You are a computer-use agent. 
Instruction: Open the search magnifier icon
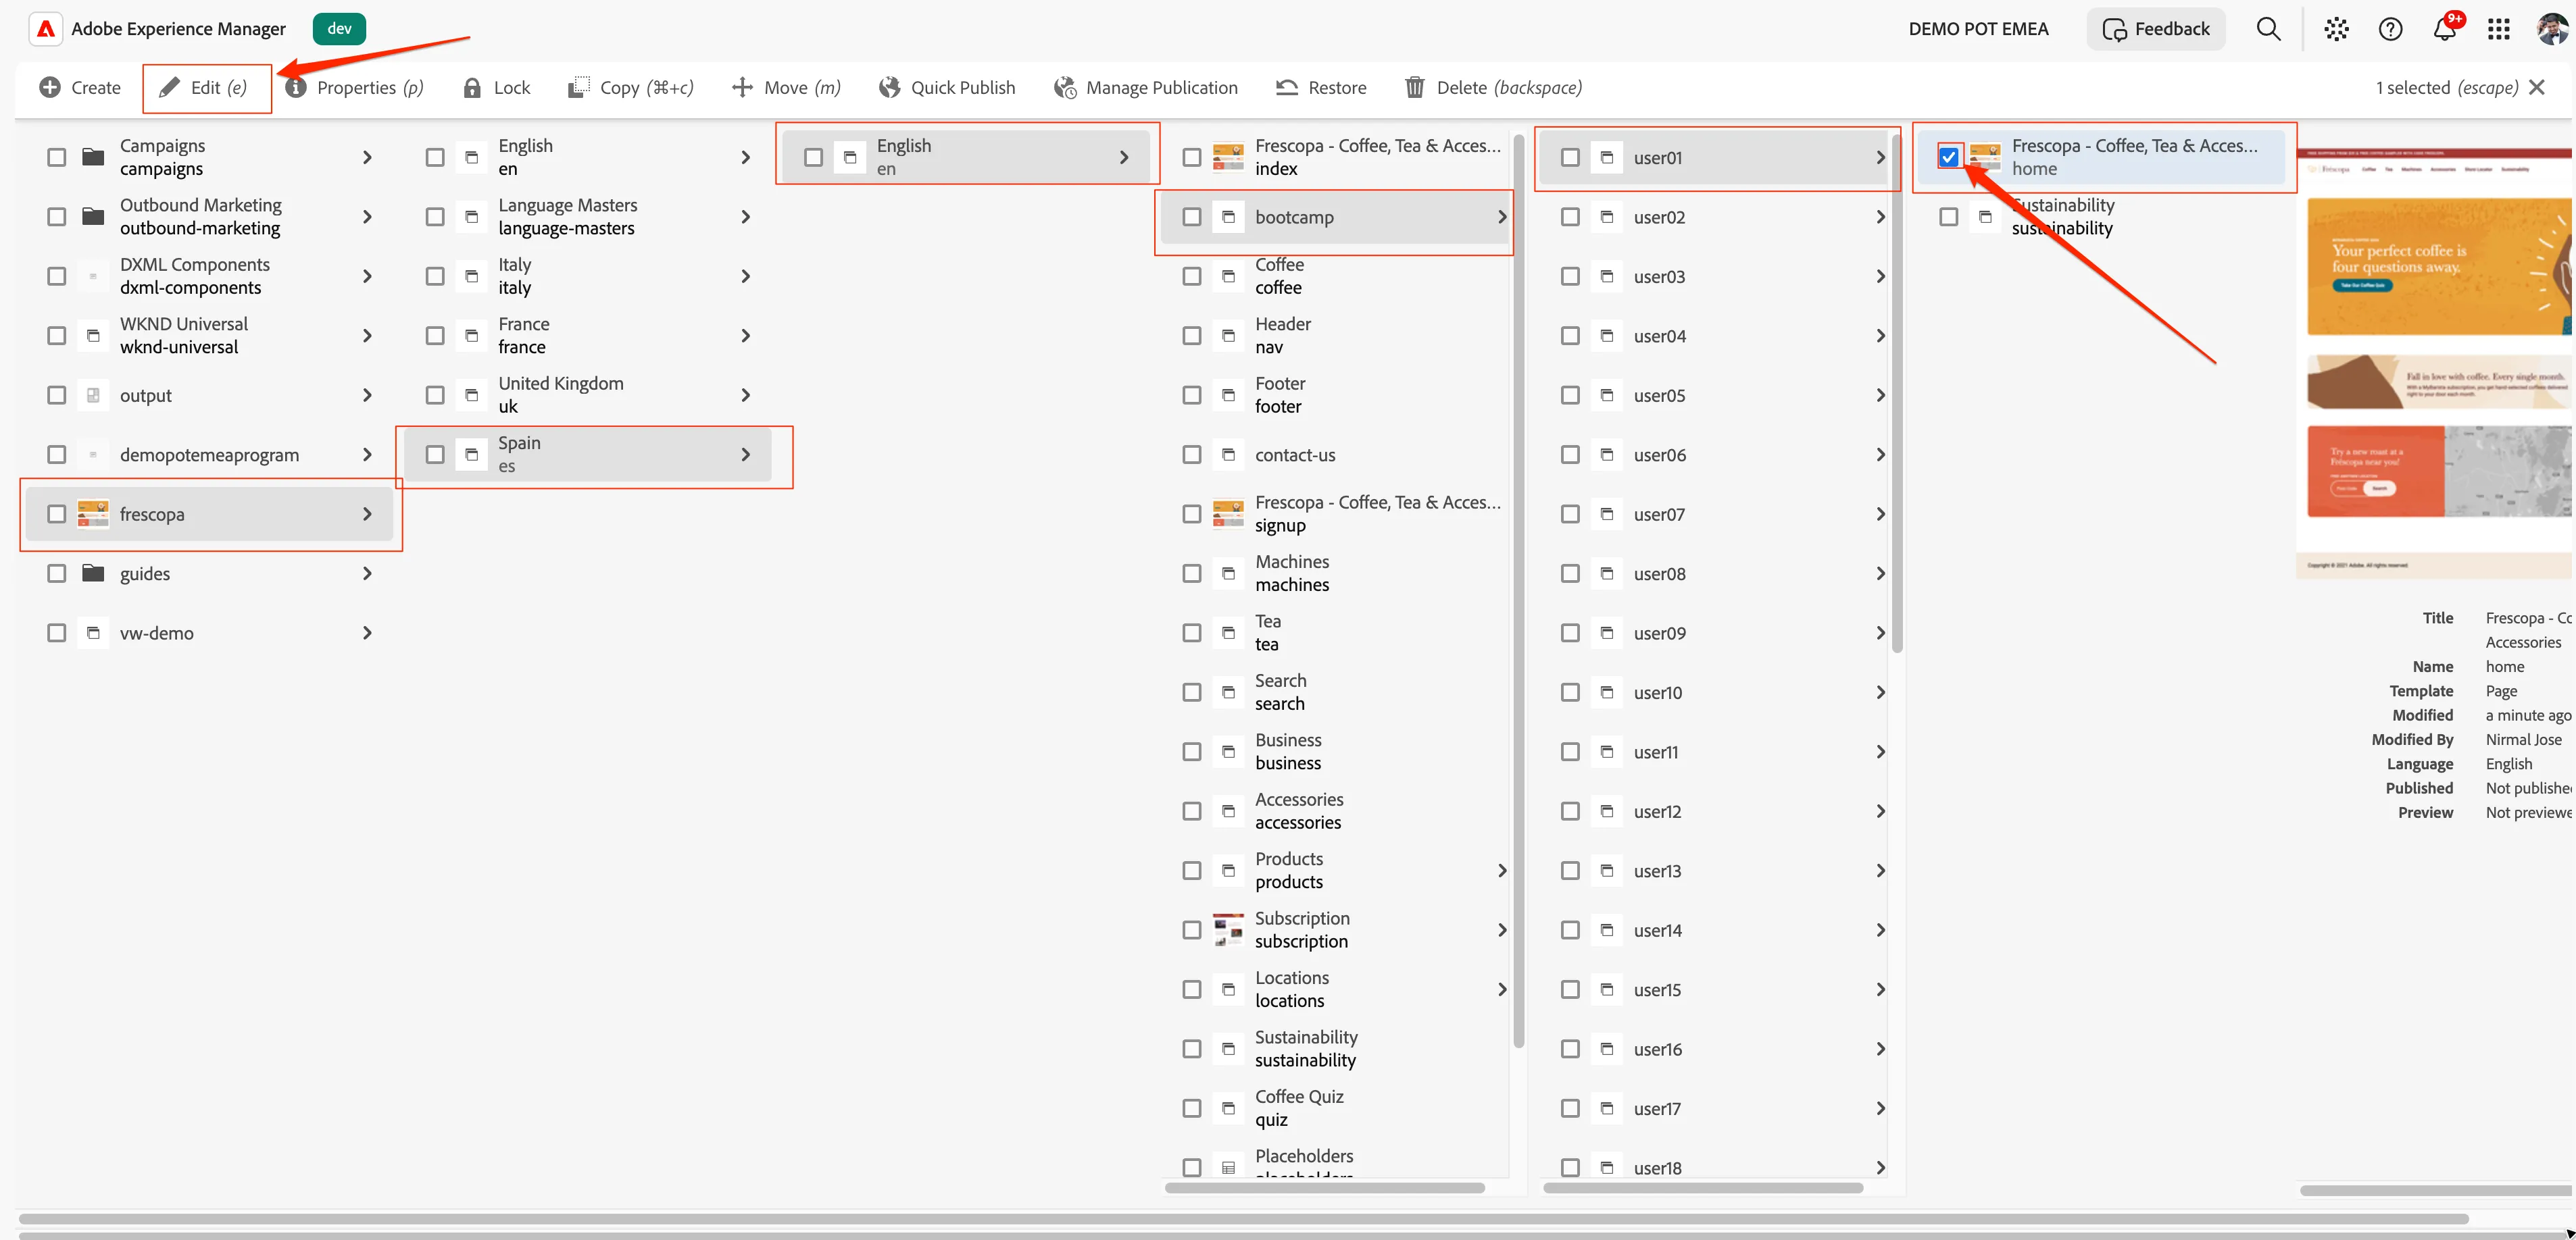tap(2268, 29)
